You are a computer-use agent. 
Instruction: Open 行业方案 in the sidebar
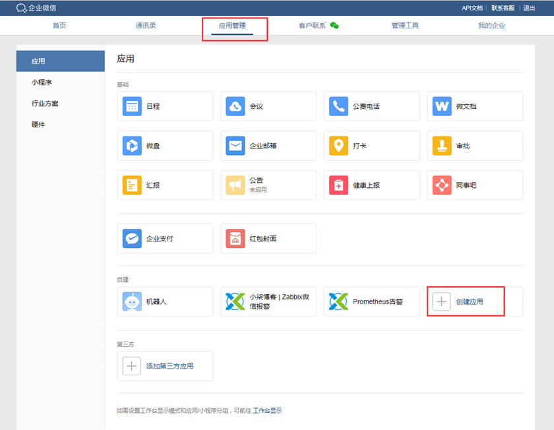pos(44,104)
